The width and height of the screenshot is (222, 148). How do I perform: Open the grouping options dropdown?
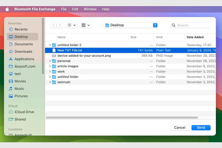[85, 25]
